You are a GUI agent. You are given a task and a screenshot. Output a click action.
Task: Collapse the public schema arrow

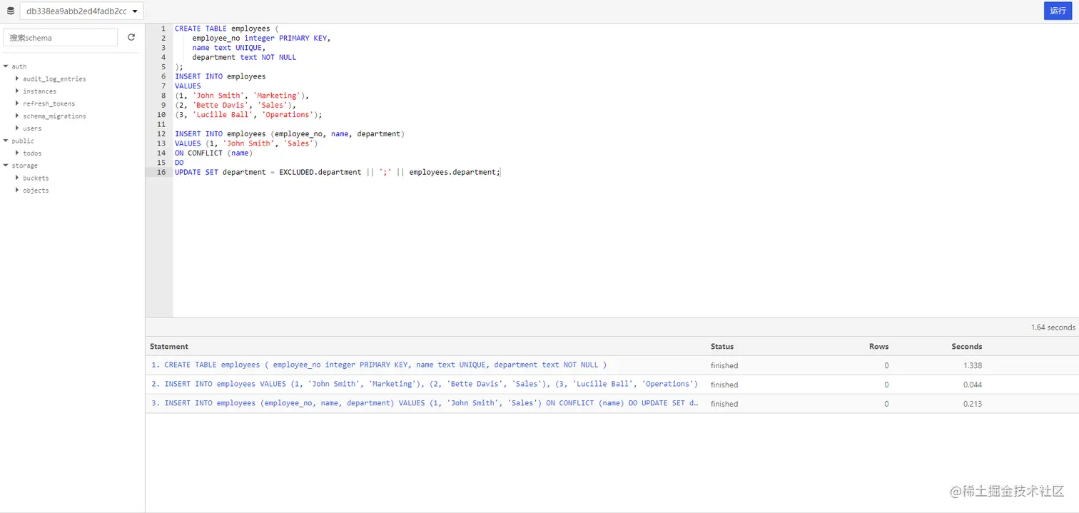[6, 141]
